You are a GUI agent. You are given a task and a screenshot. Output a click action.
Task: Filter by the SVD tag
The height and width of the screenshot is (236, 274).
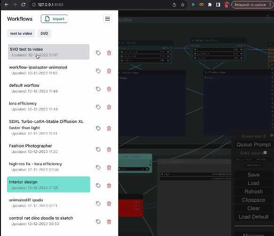point(44,33)
